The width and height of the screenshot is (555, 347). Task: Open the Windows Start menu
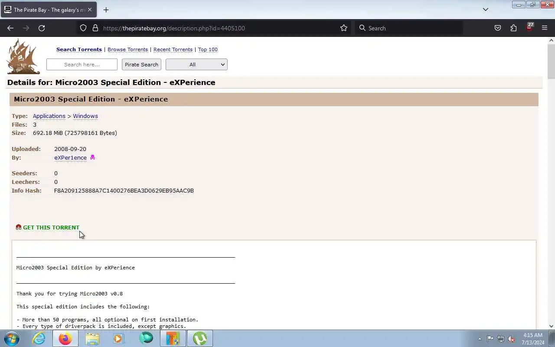click(12, 338)
